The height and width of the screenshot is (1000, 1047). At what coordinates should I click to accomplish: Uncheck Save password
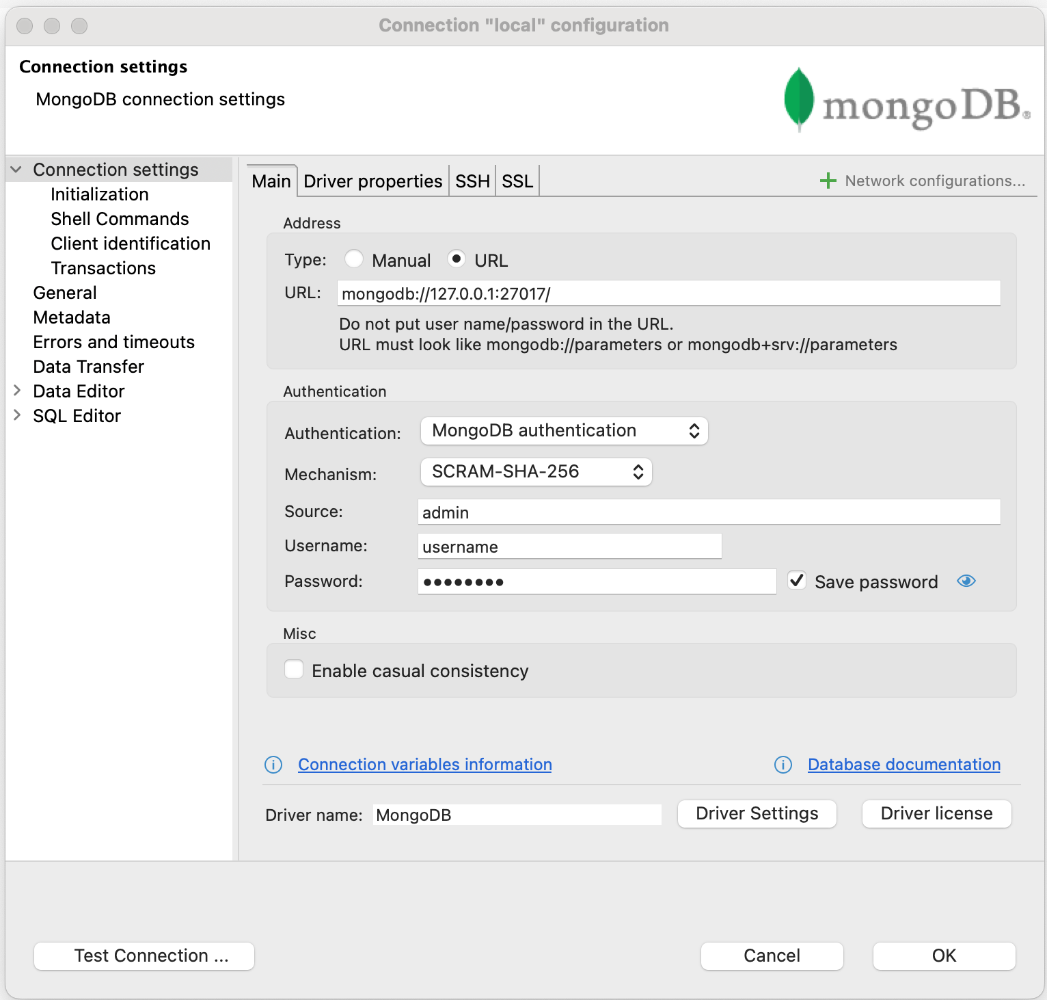796,580
